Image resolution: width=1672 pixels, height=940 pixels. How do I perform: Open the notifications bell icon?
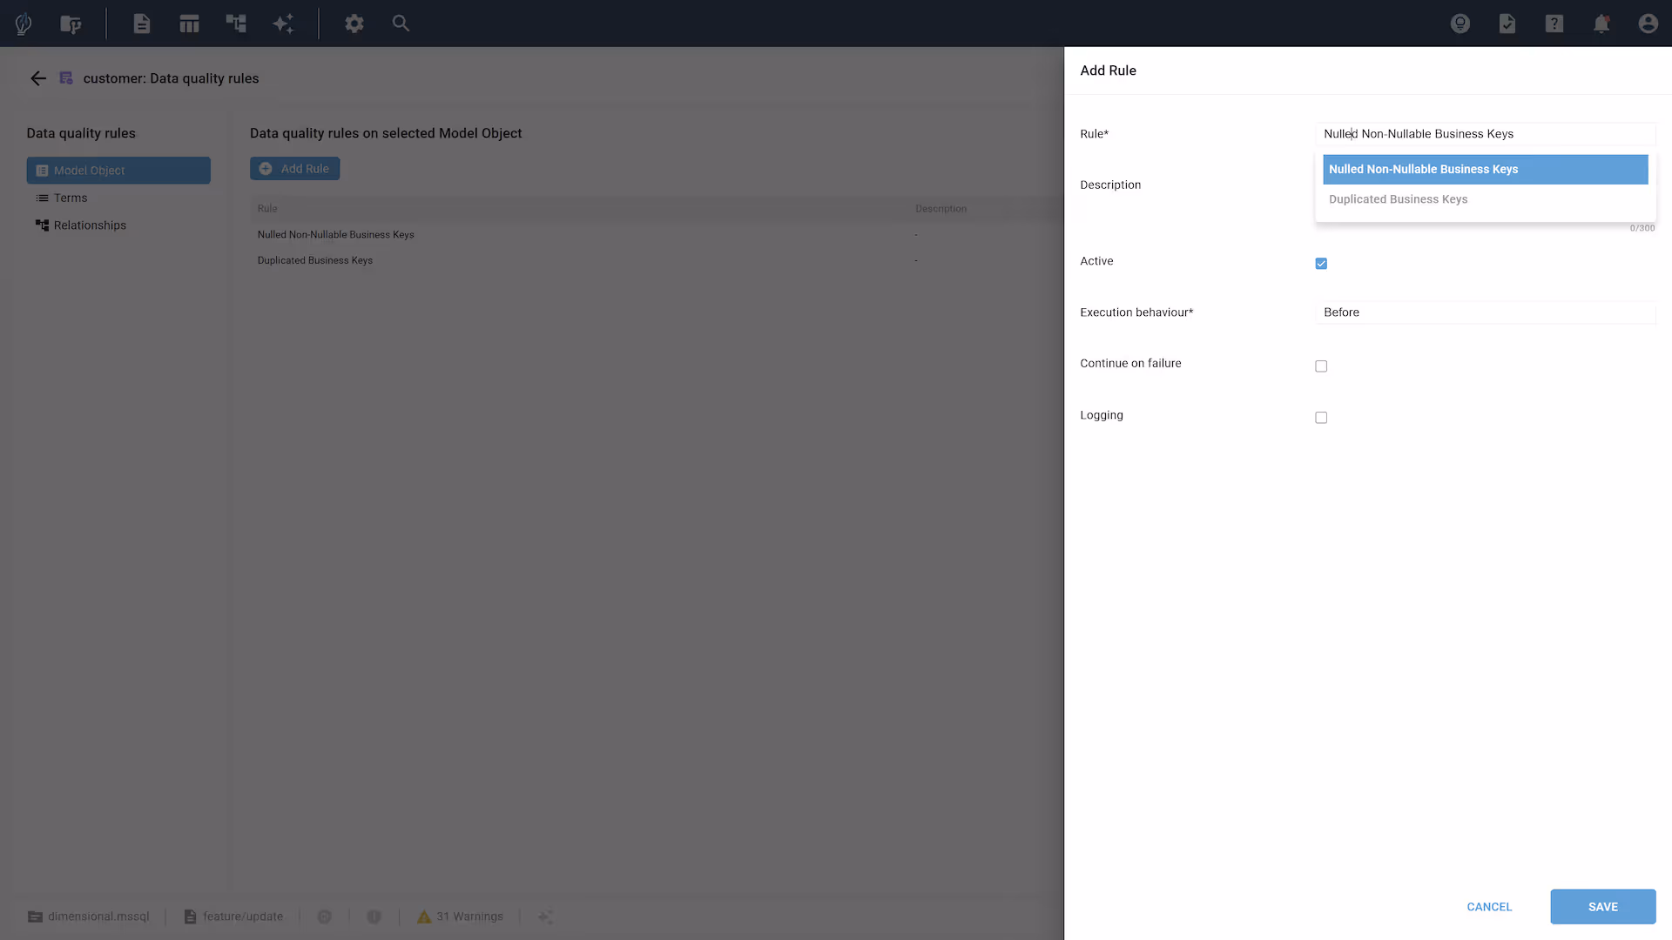click(1601, 23)
